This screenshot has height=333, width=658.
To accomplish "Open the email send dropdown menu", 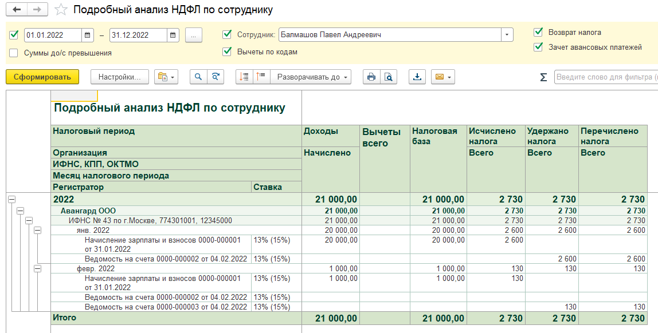I will (x=443, y=77).
